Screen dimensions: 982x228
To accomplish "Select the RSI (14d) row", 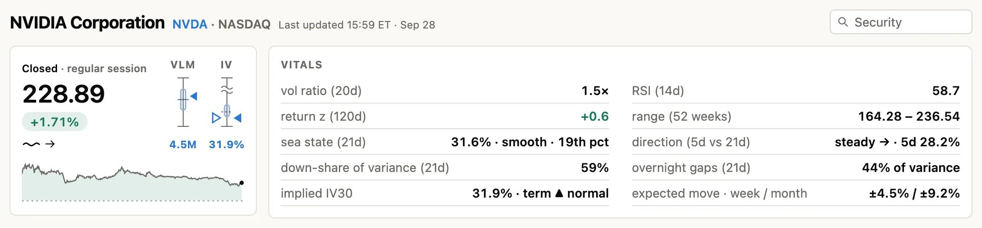I will (x=795, y=91).
